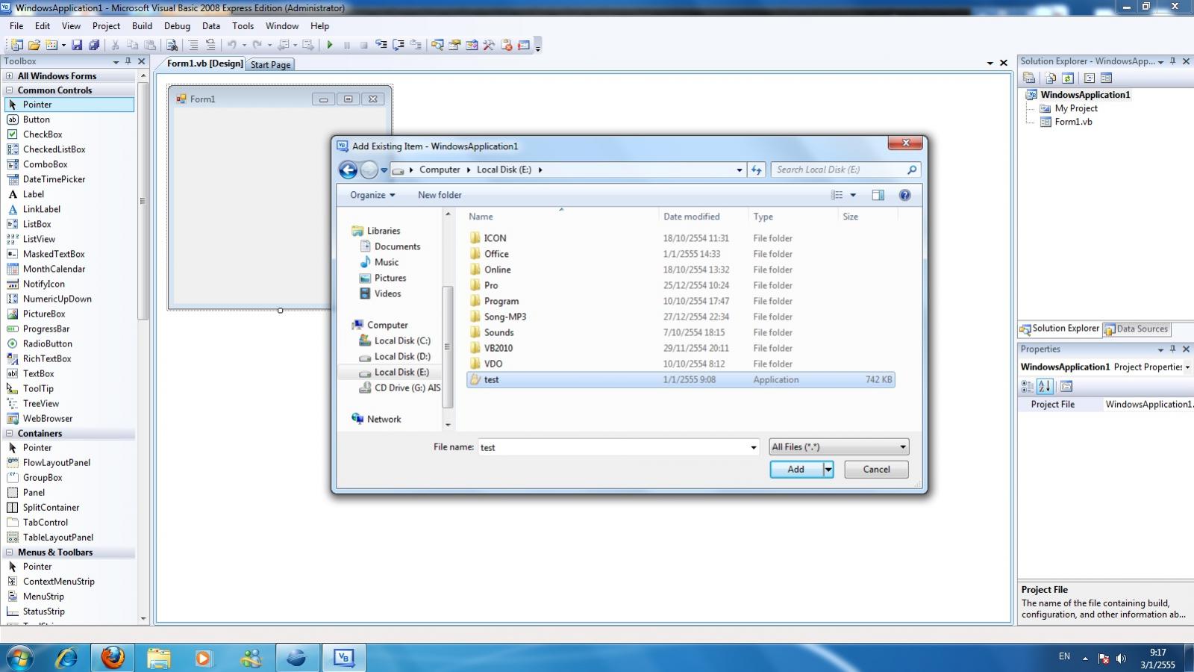The height and width of the screenshot is (672, 1194).
Task: Open Object Browser from main toolbar
Action: pyautogui.click(x=472, y=45)
